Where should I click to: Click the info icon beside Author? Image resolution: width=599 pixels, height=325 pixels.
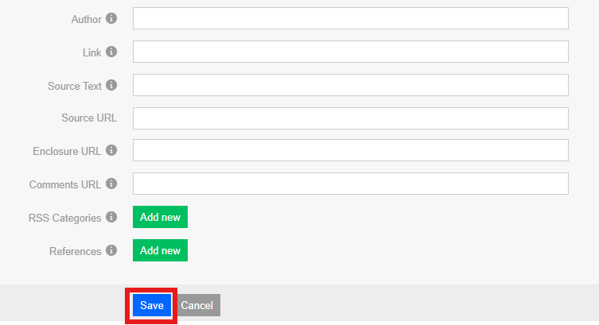point(111,18)
